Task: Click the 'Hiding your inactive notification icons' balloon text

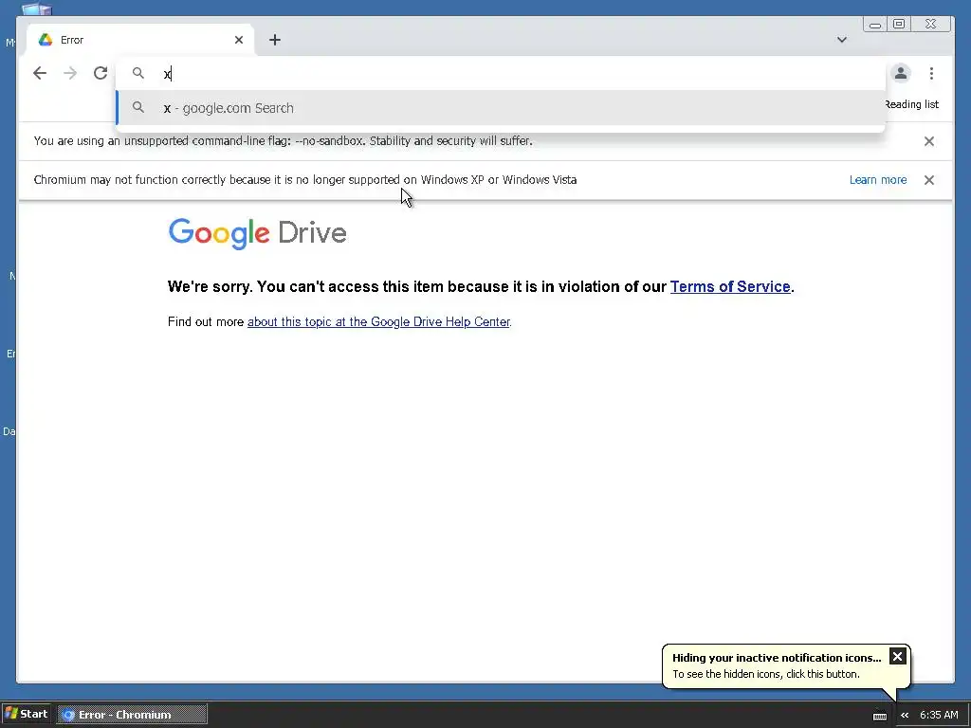Action: 777,658
